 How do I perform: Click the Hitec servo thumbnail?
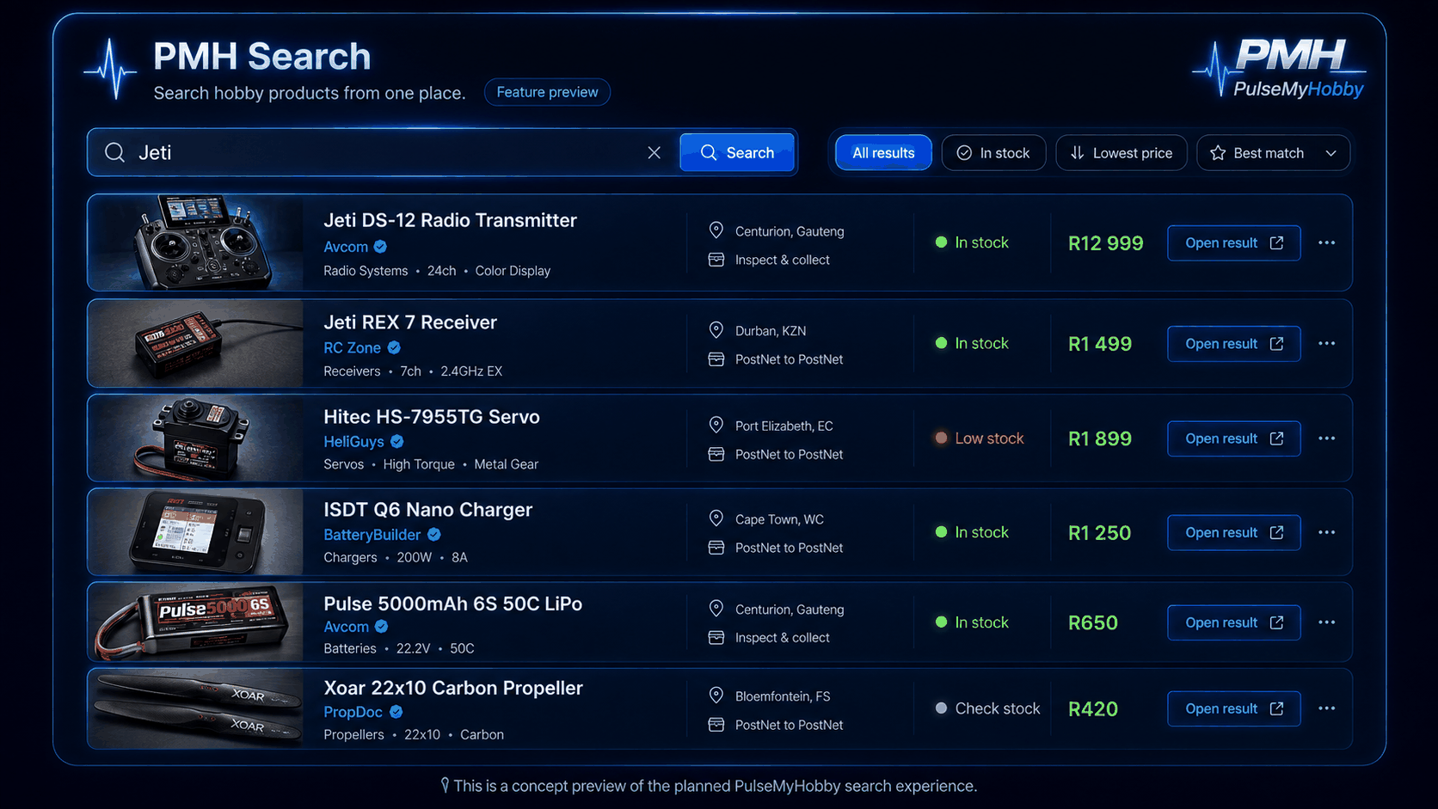[196, 438]
